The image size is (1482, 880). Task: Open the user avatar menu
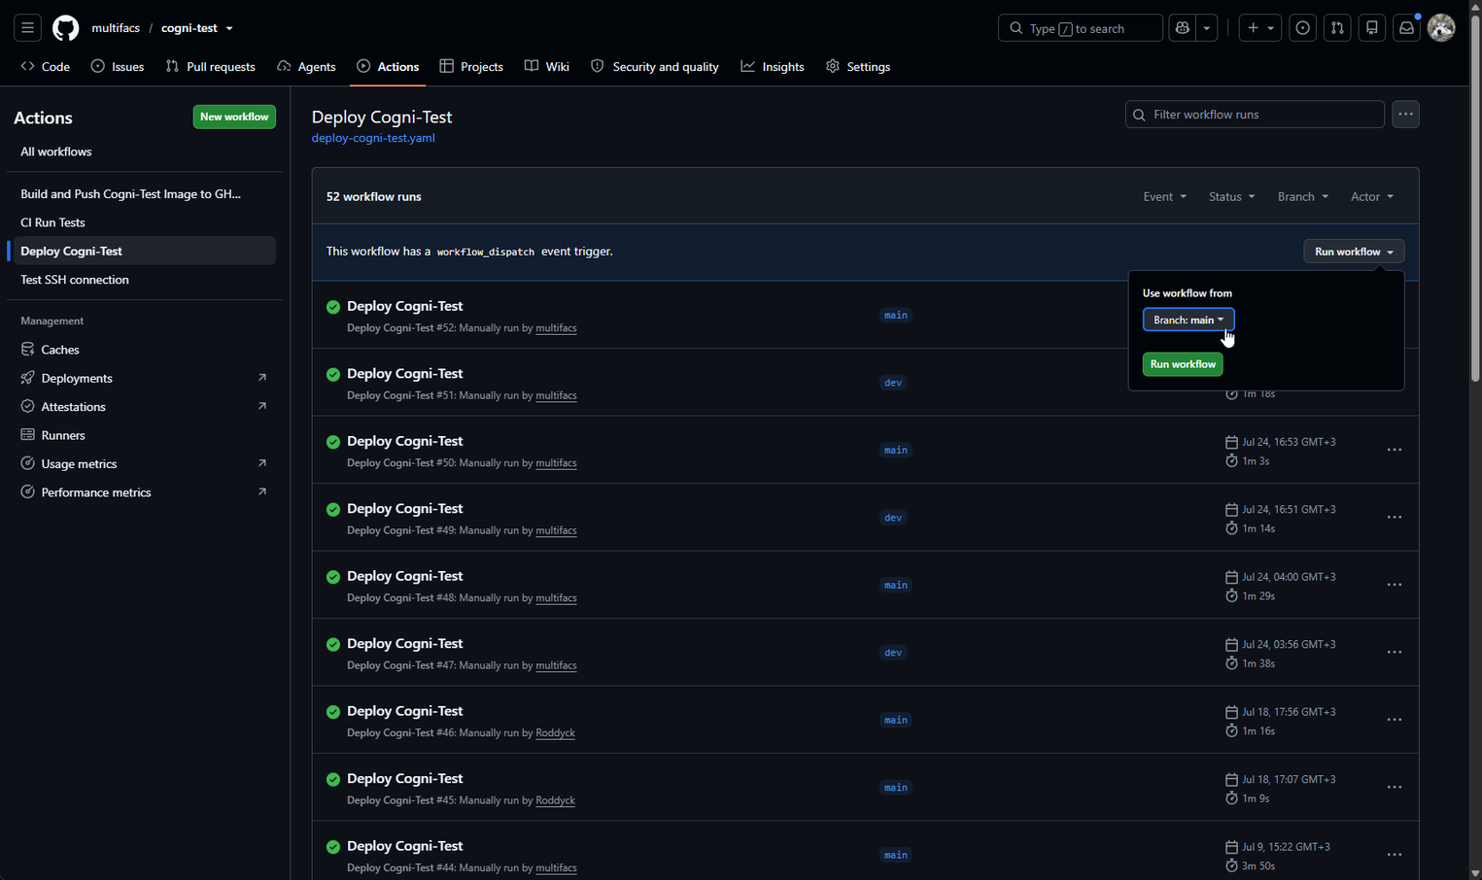[1441, 28]
